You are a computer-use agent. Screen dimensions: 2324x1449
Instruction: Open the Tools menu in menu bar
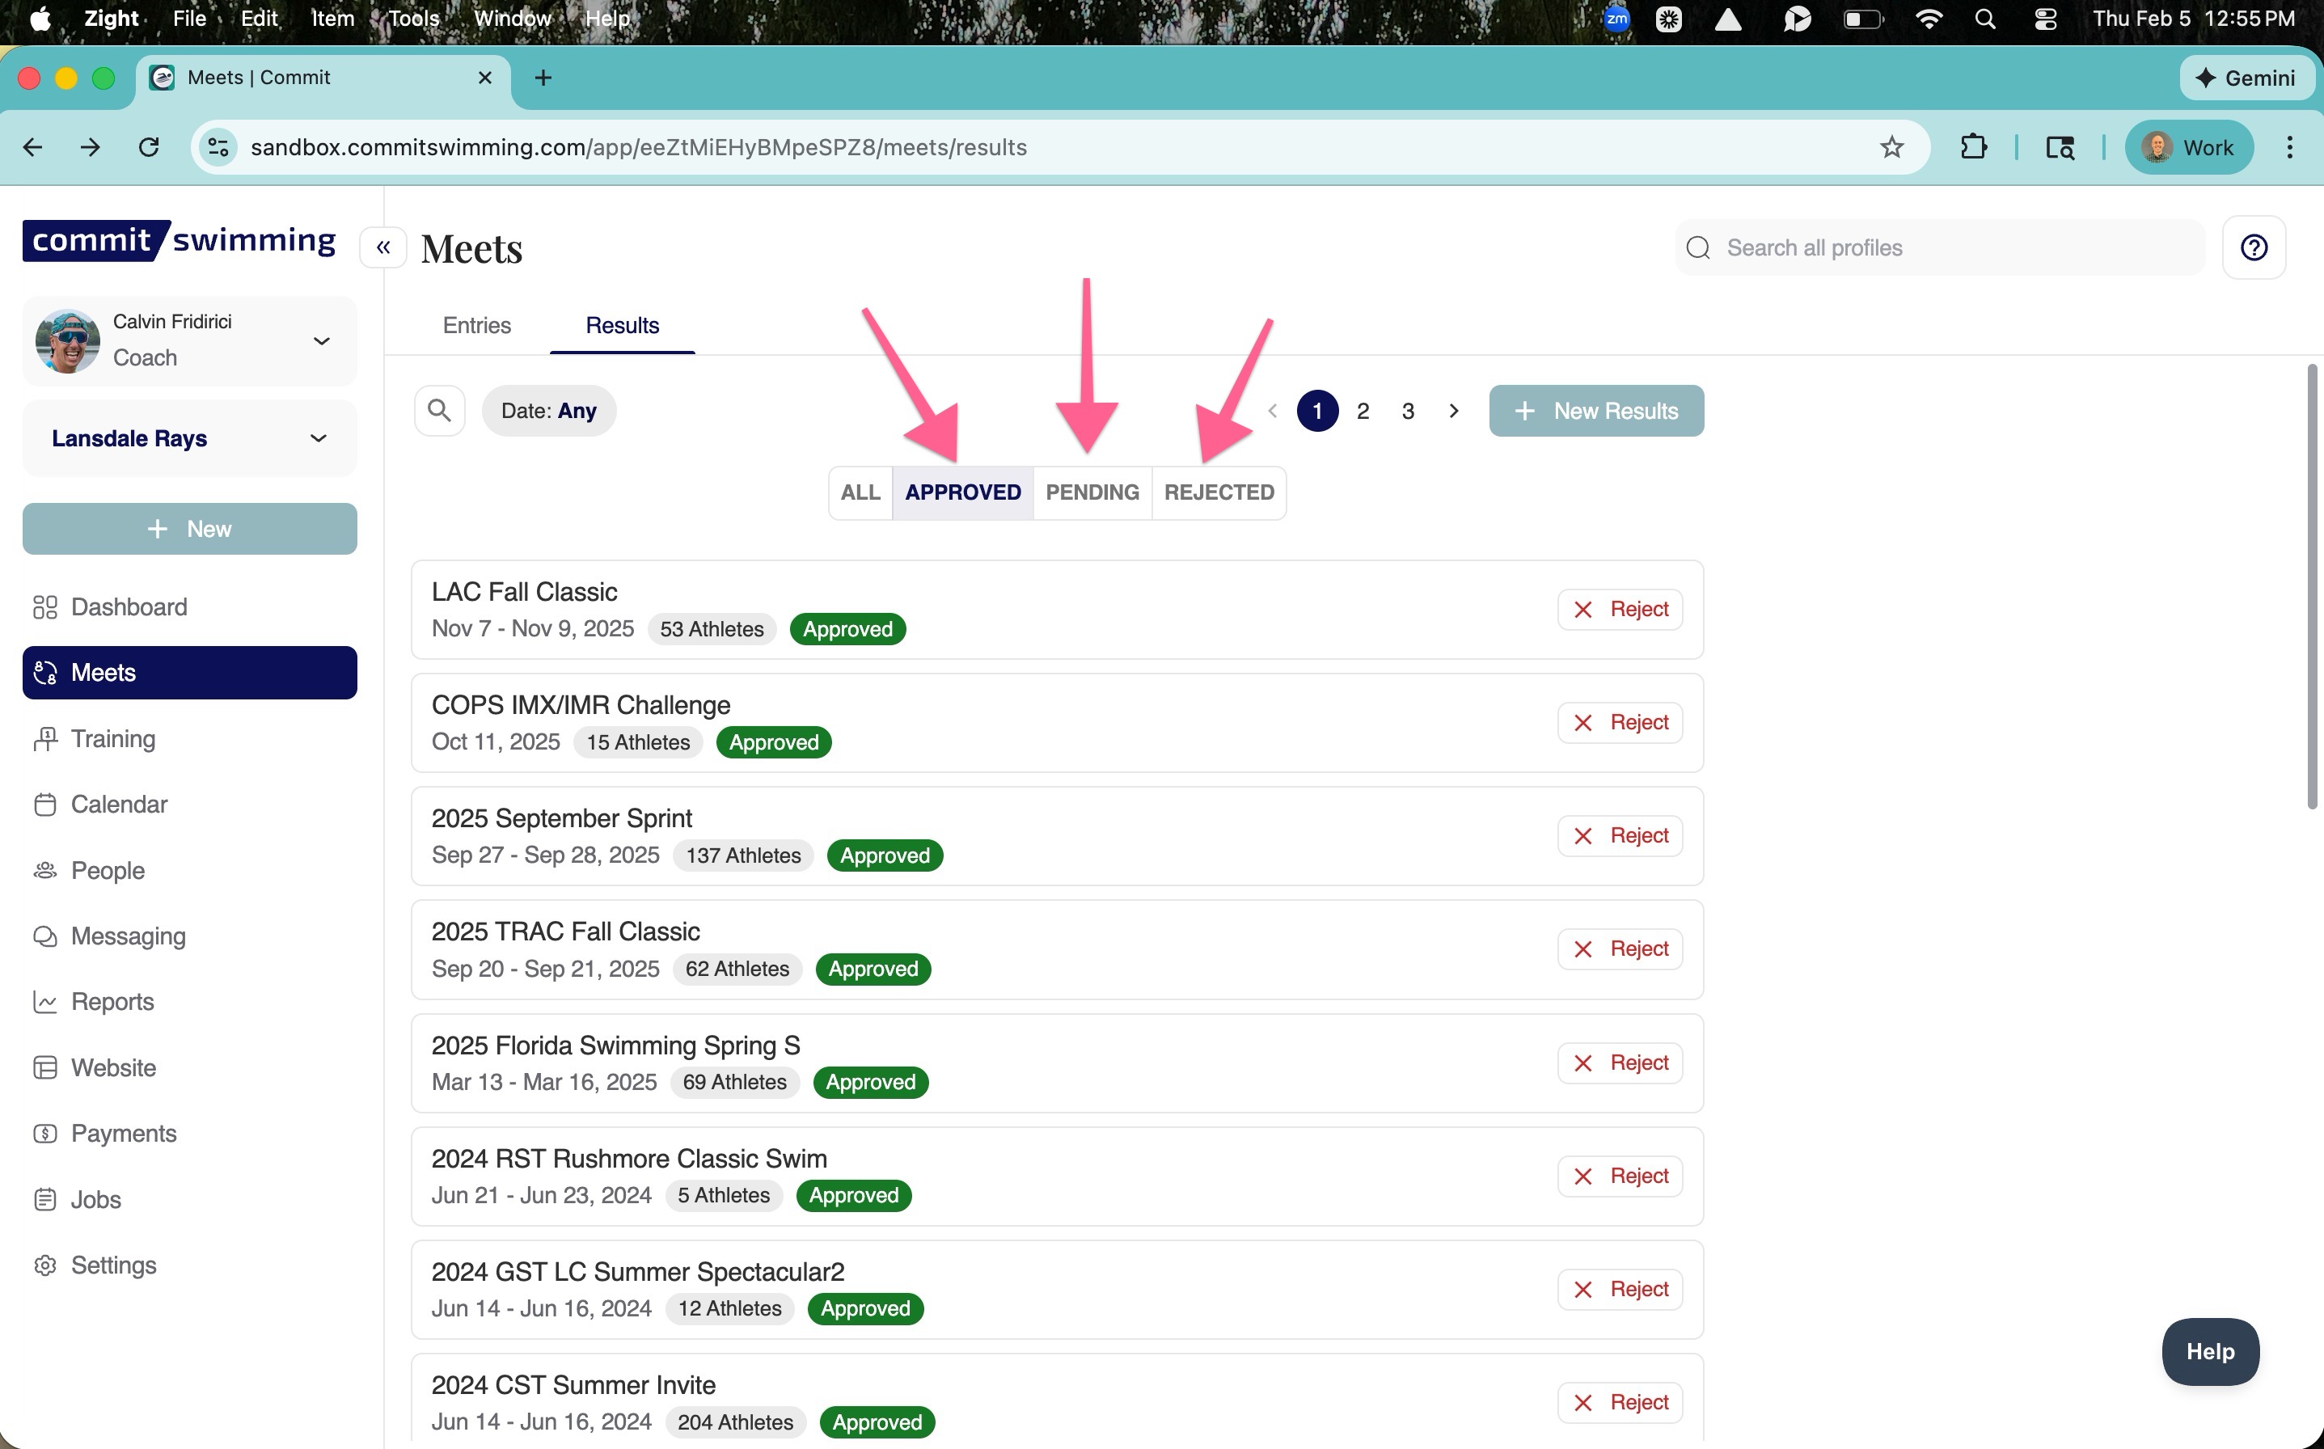413,19
